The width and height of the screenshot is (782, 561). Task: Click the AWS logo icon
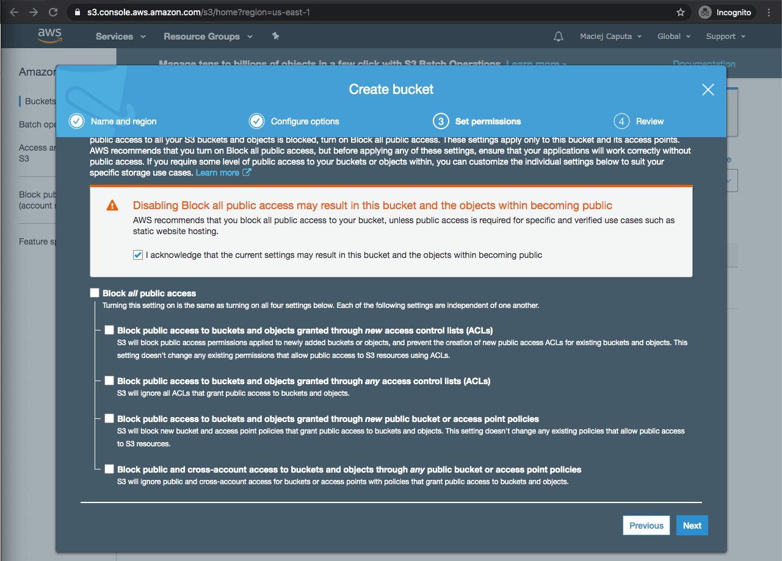pos(49,36)
